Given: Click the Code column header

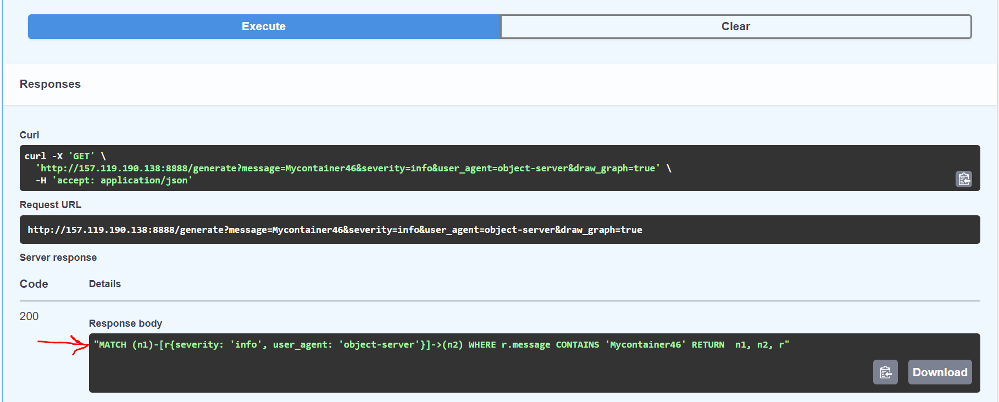Looking at the screenshot, I should 34,284.
